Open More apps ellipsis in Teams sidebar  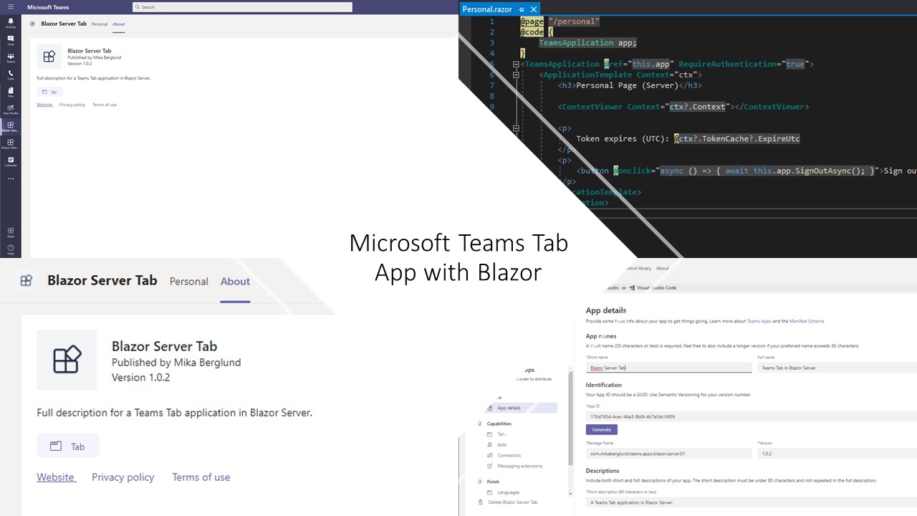pos(11,178)
